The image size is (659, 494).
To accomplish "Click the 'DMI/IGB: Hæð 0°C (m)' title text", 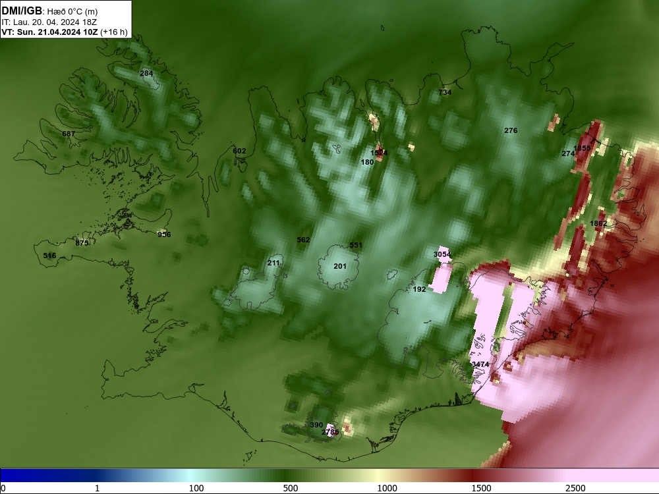I will point(49,11).
